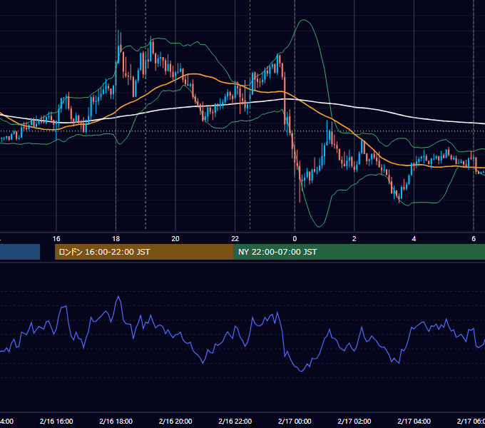This screenshot has height=428, width=485.
Task: Click the 6 hour label on price chart axis
Action: point(474,239)
